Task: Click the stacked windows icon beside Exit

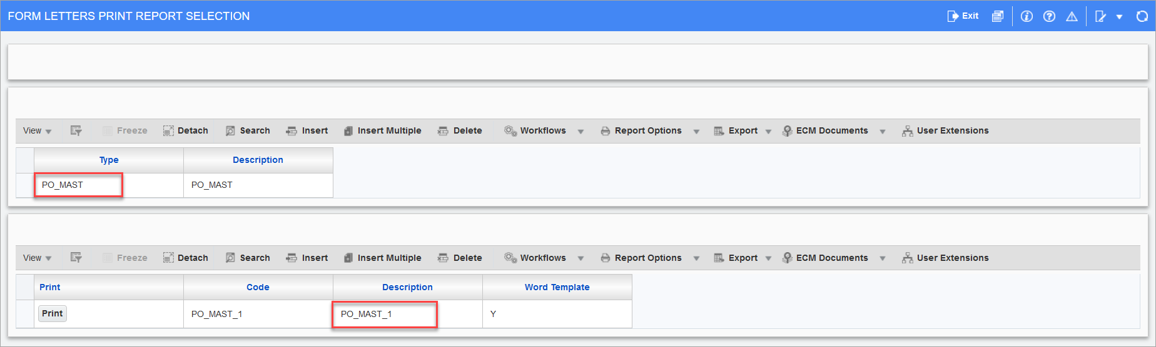Action: click(x=998, y=16)
